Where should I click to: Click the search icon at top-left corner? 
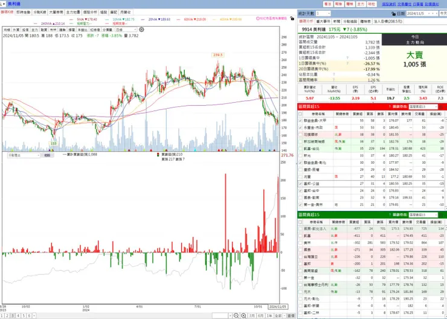(x=2, y=4)
